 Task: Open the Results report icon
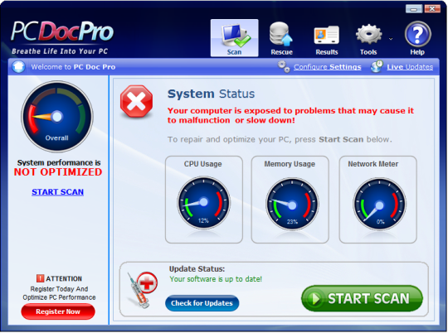coord(327,35)
